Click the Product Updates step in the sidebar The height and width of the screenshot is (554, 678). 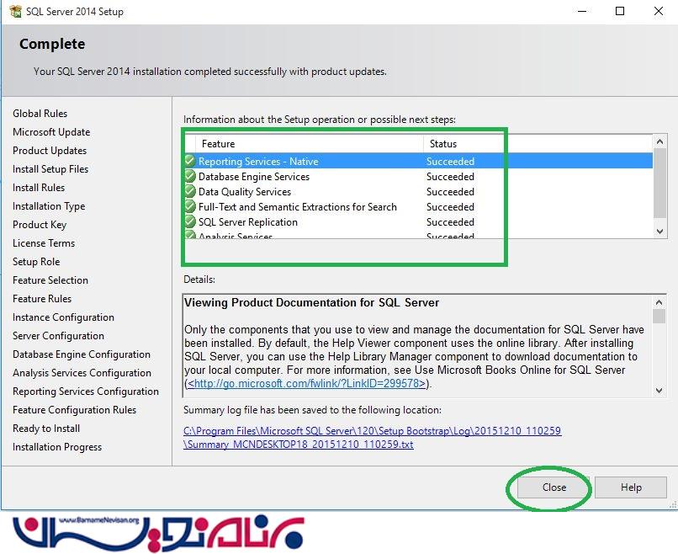(50, 151)
